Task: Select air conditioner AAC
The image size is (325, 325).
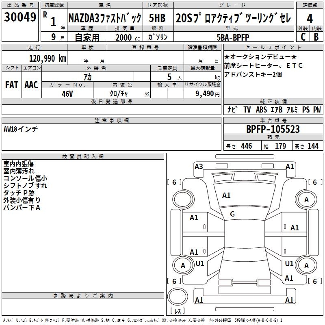Action: click(31, 85)
